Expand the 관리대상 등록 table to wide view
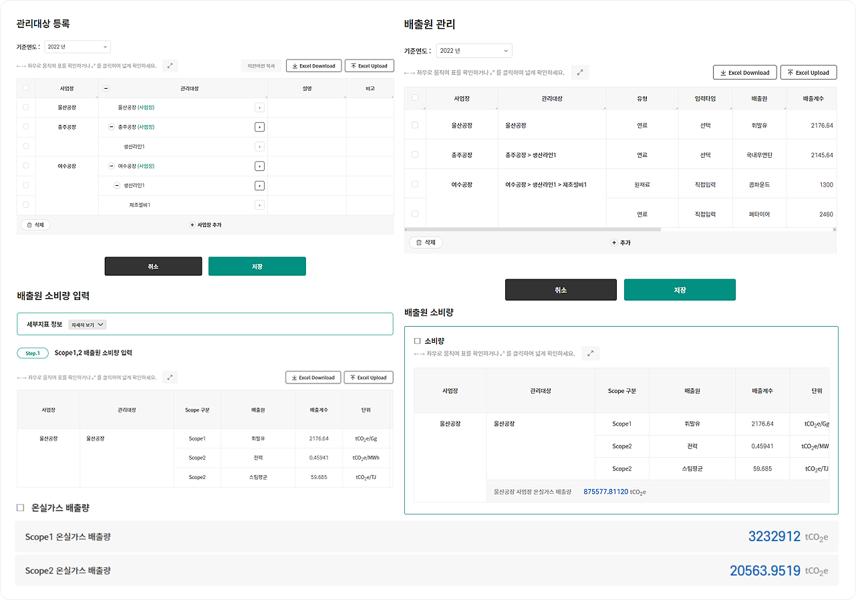 click(x=170, y=65)
